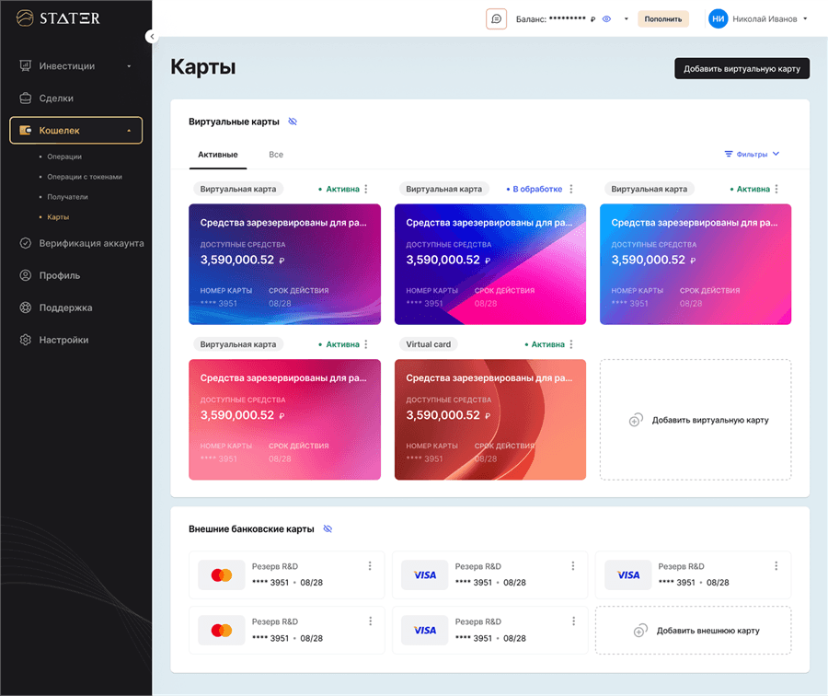Open Операции с токенами submenu item
Viewport: 828px width, 696px height.
[x=84, y=177]
